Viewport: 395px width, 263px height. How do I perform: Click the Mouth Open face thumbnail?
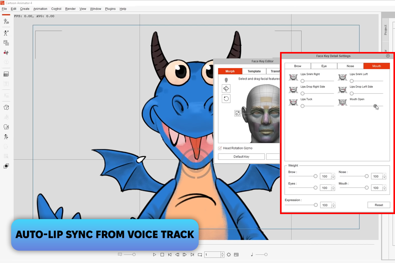(x=343, y=102)
